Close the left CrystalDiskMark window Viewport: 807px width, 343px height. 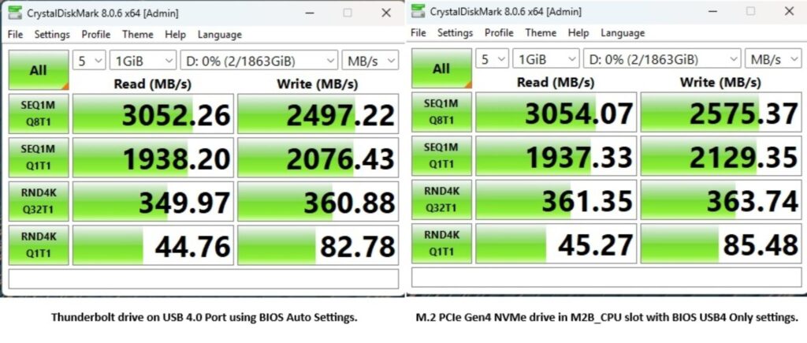pyautogui.click(x=386, y=13)
